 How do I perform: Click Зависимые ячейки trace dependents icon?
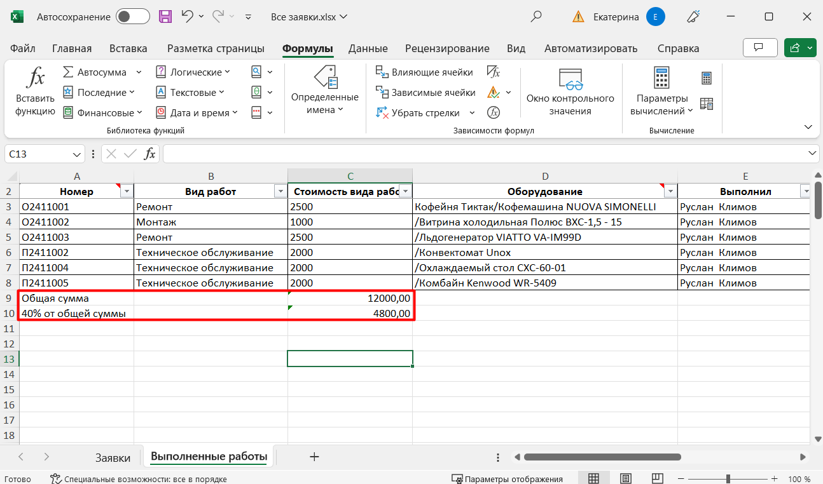(x=382, y=92)
